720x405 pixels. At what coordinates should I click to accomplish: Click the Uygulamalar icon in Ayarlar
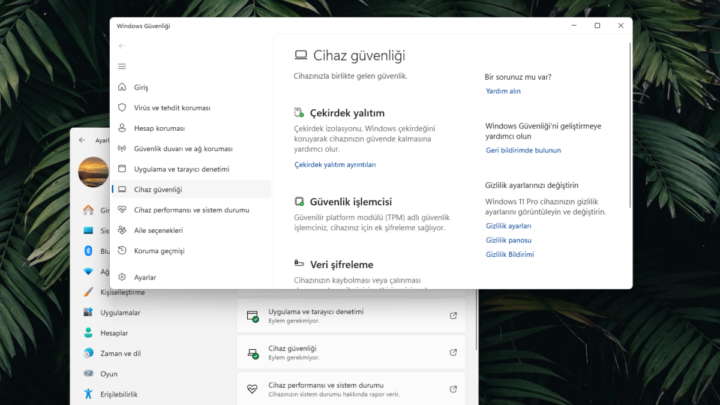[88, 313]
